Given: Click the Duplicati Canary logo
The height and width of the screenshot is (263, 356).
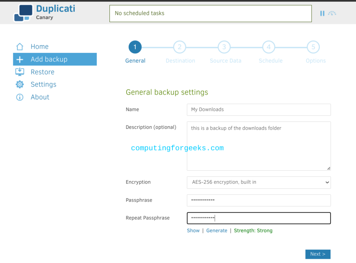Looking at the screenshot, I should (x=44, y=13).
